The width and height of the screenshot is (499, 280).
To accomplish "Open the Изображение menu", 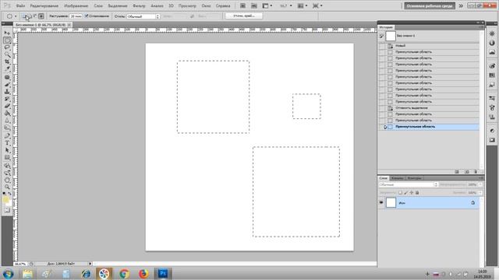I will click(76, 5).
